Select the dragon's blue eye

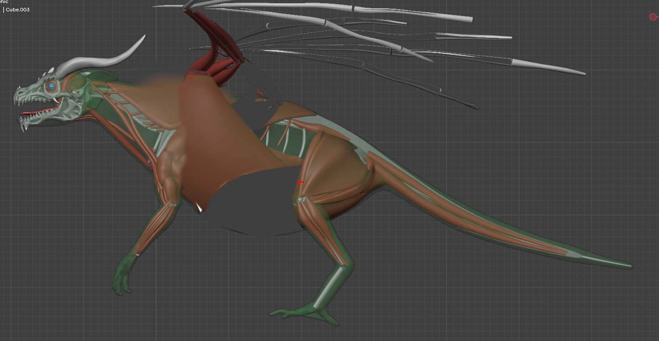click(52, 86)
